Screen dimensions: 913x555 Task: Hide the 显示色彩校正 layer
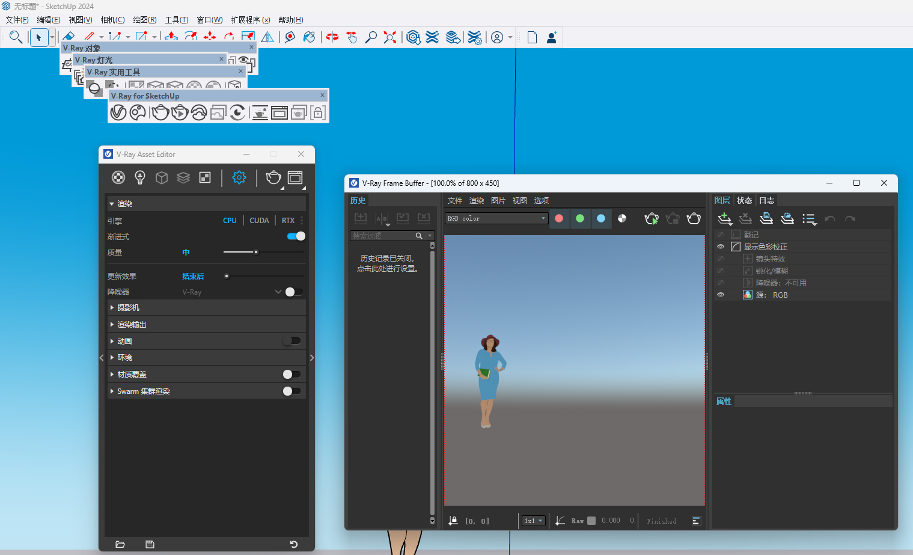721,247
